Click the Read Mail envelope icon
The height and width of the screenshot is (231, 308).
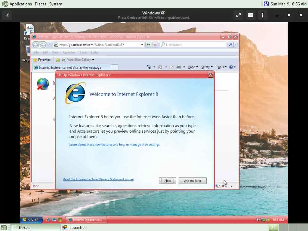(171, 67)
